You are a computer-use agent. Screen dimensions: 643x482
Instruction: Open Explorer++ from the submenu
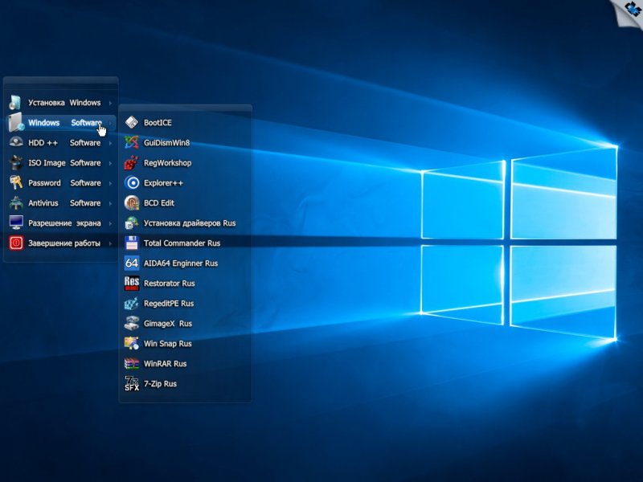(x=186, y=182)
